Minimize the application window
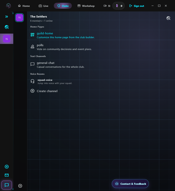Viewport: 175px width, 191px height. click(153, 6)
